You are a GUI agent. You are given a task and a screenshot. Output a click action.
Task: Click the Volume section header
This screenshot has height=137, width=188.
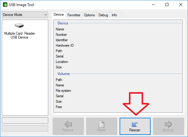(64, 74)
